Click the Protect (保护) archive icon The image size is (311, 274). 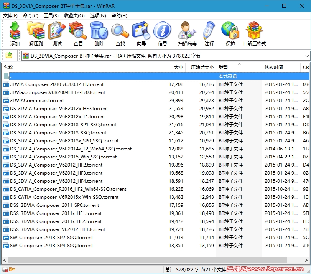[x=230, y=34]
